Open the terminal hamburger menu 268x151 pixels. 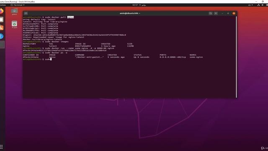pyautogui.click(x=216, y=13)
